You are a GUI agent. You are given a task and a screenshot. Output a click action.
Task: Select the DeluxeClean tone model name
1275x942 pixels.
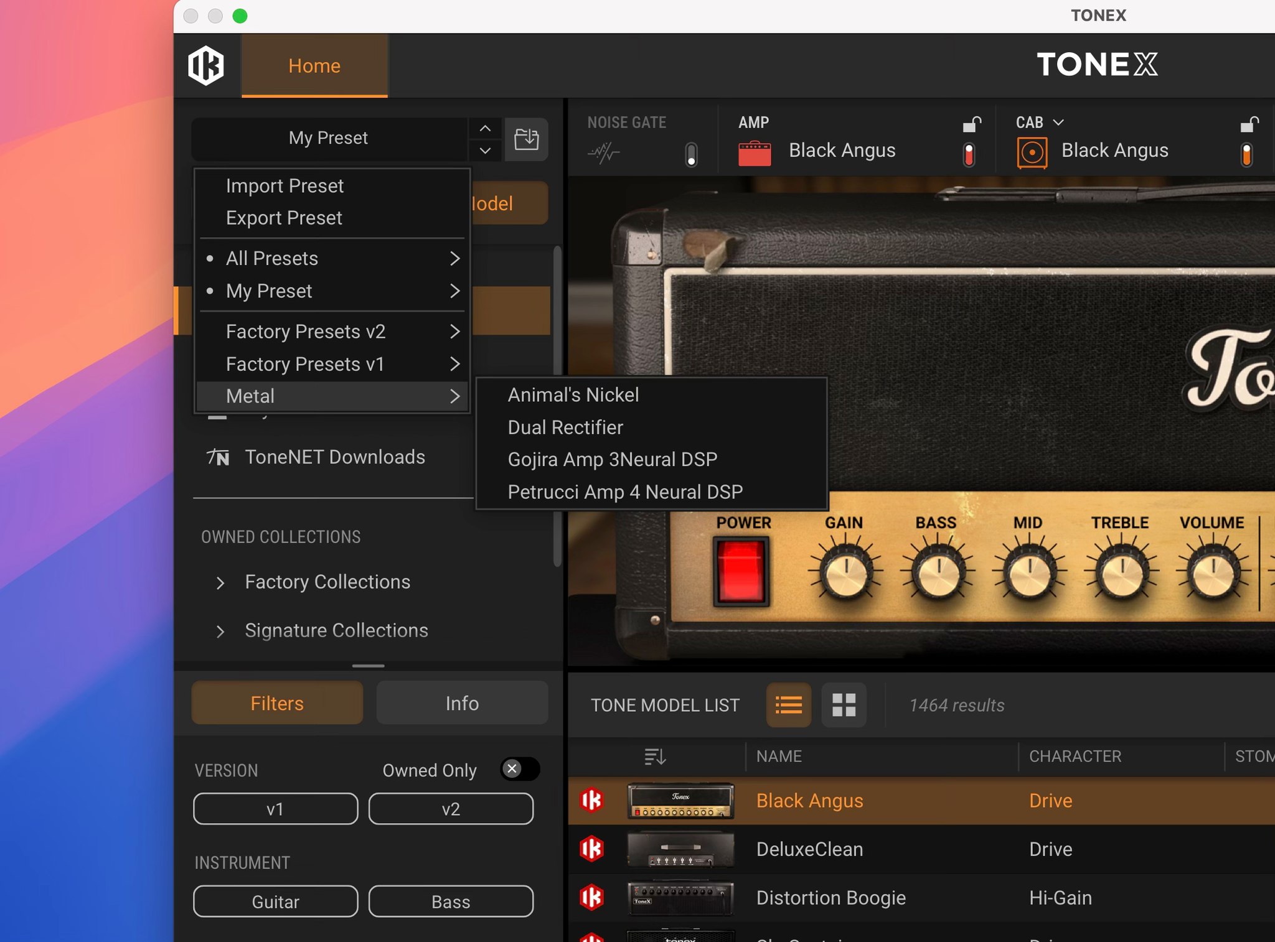pos(810,849)
